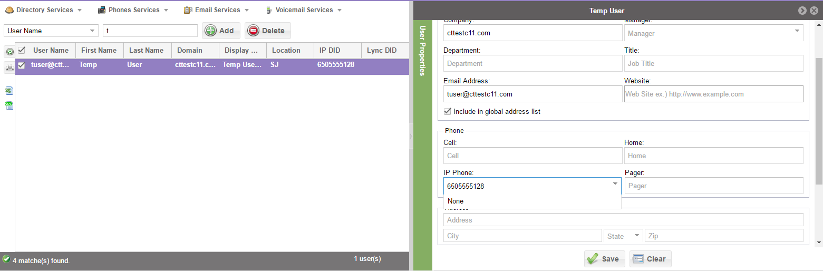823x271 pixels.
Task: Open the Voicemail Services menu
Action: pos(304,10)
